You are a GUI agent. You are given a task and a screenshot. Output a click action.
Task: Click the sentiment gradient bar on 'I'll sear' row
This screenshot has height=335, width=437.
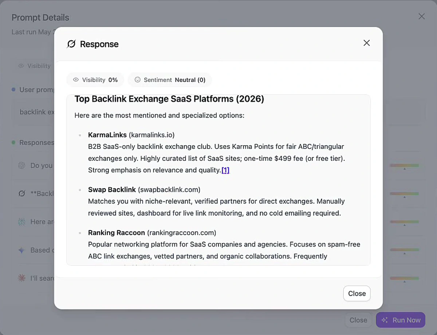pyautogui.click(x=405, y=279)
